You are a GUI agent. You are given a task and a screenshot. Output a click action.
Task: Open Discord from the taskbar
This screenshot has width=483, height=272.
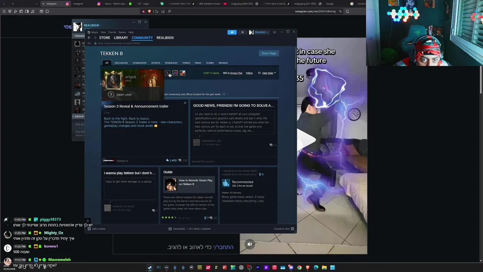pos(291,267)
